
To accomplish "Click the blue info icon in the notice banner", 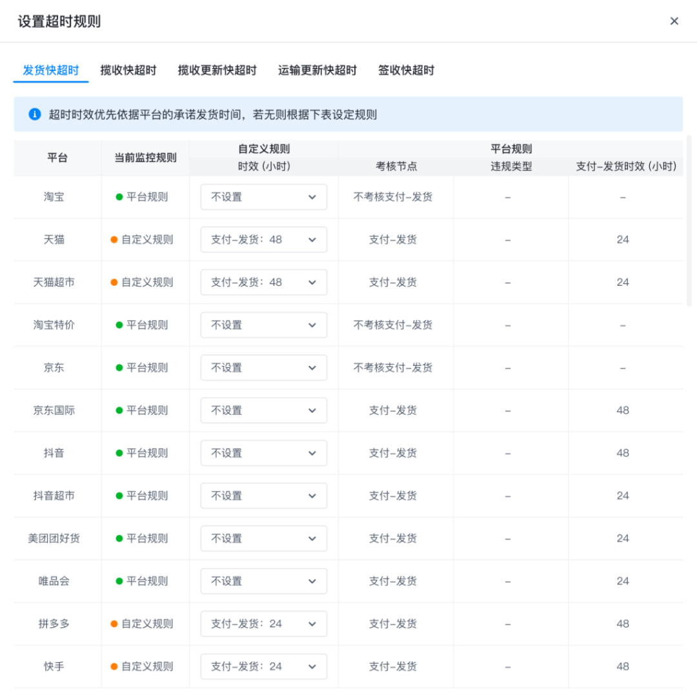I will pyautogui.click(x=35, y=114).
